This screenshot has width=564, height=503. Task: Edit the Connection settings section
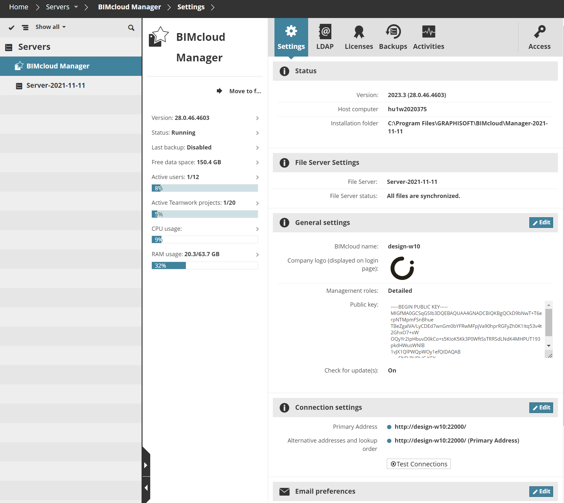point(541,408)
